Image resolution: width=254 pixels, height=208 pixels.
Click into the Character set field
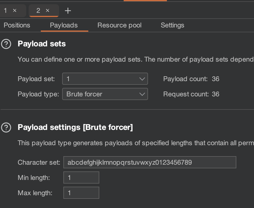tap(150, 162)
